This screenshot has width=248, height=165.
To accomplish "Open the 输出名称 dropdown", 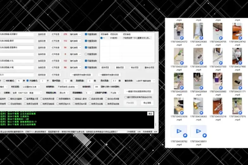I will click(145, 81).
